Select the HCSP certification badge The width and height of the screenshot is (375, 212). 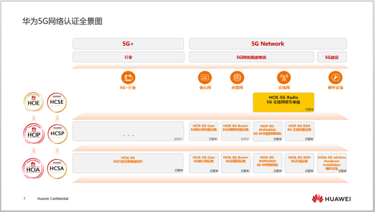coord(57,134)
